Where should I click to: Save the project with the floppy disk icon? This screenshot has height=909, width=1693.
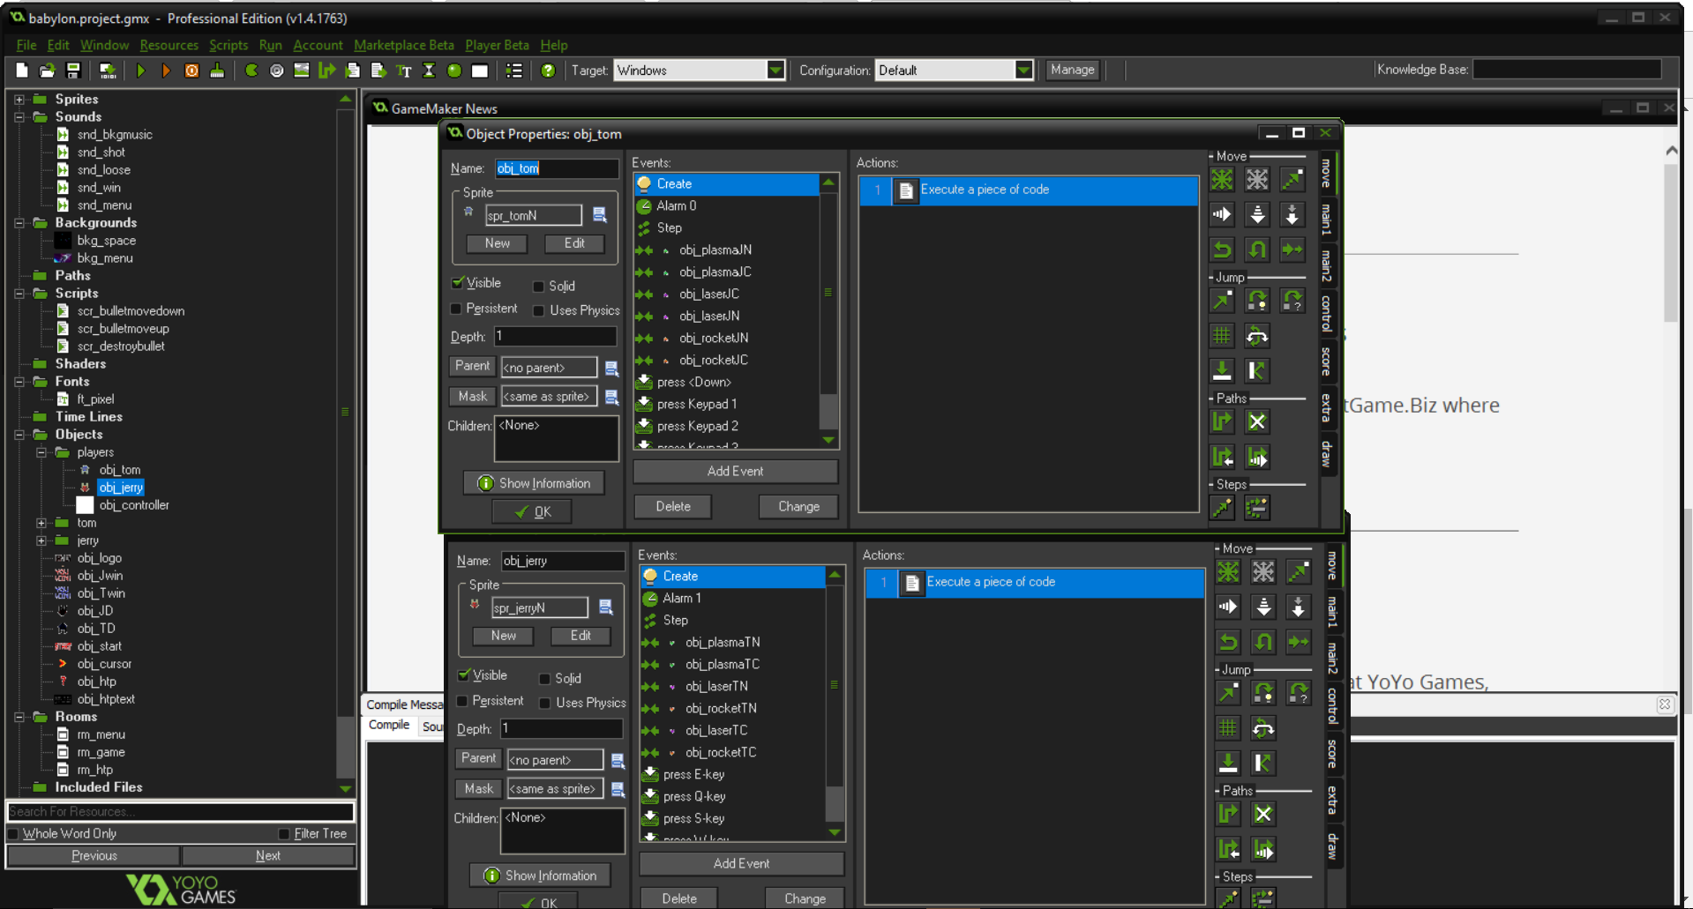pos(73,71)
